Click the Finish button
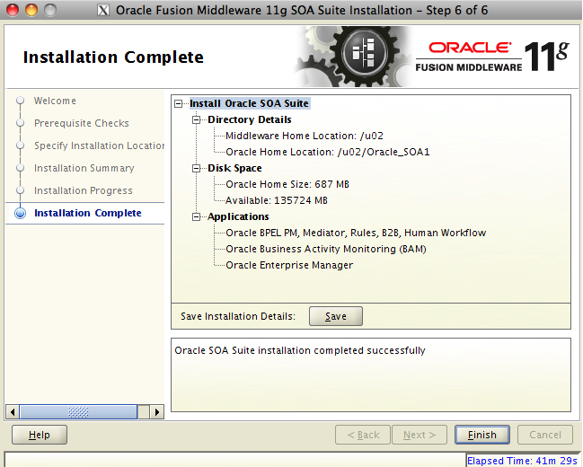 (481, 435)
